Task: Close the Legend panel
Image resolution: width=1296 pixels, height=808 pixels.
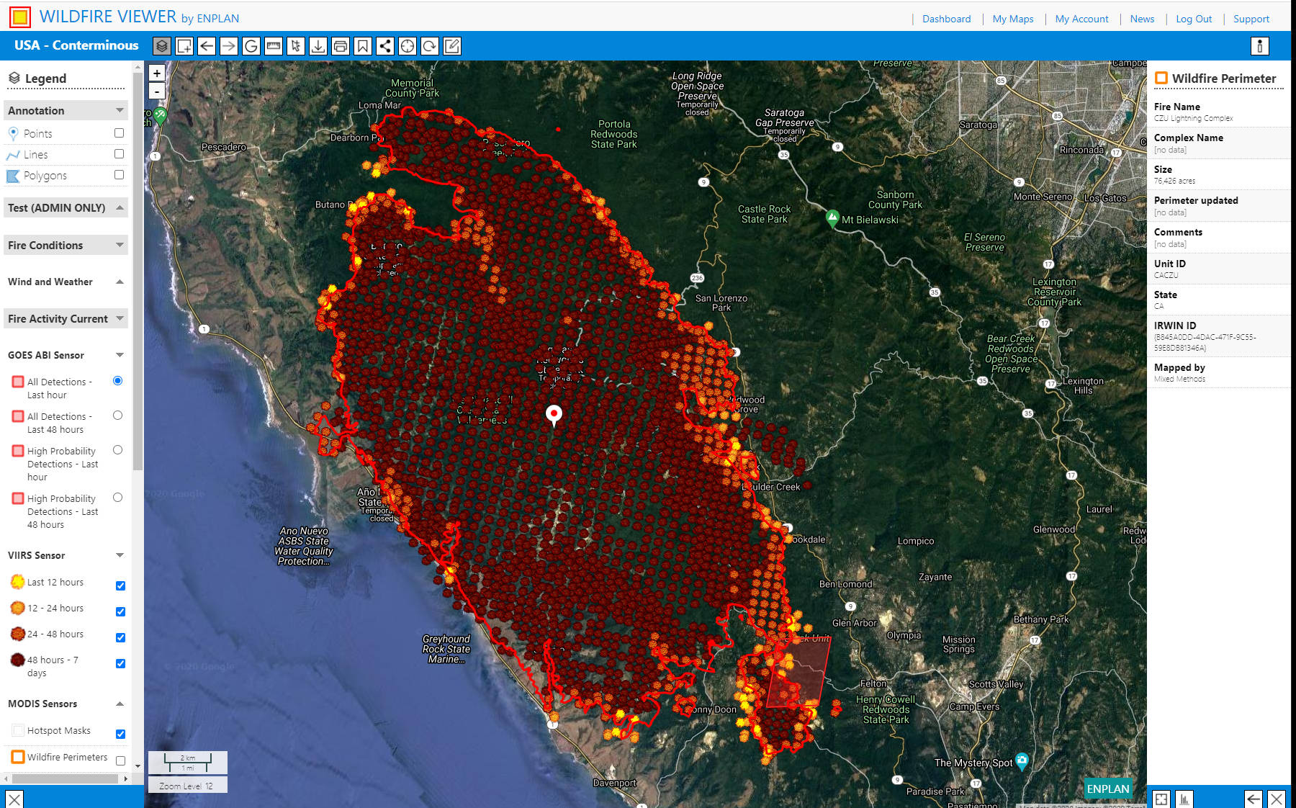Action: pyautogui.click(x=14, y=799)
